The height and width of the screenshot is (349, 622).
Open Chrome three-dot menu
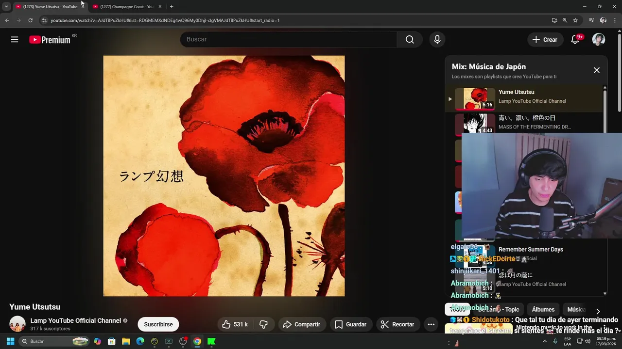pyautogui.click(x=615, y=20)
